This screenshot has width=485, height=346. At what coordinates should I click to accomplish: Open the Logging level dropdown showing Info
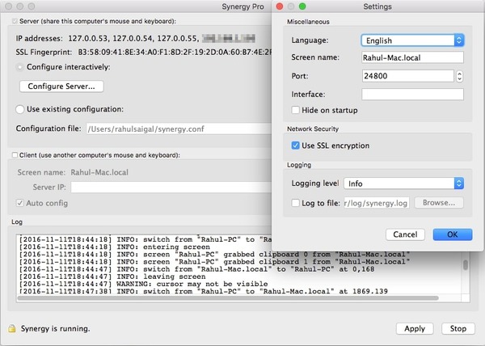pos(404,184)
